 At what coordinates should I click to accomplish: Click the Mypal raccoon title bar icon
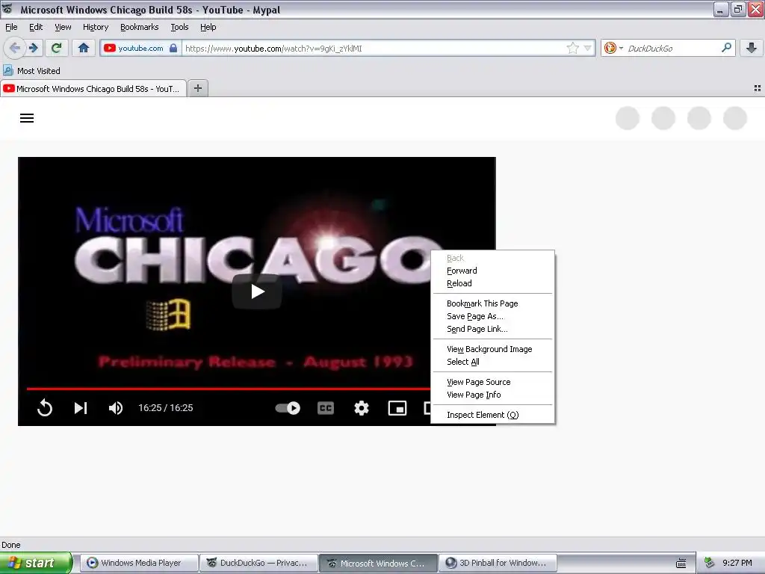pyautogui.click(x=7, y=9)
